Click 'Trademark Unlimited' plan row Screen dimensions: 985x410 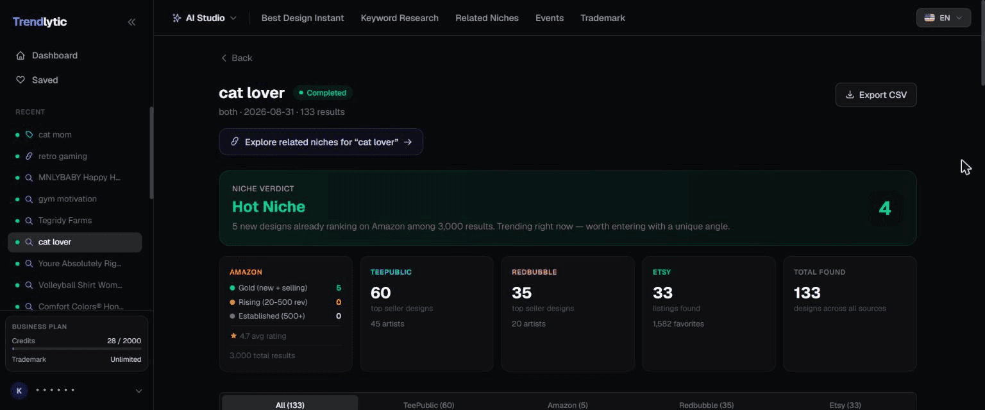[x=76, y=359]
